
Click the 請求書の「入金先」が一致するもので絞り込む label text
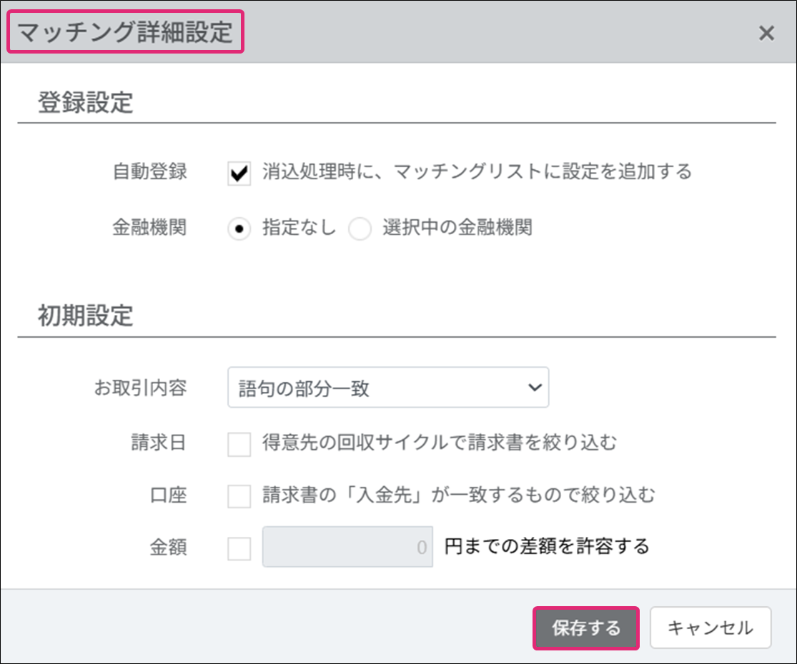click(x=458, y=495)
